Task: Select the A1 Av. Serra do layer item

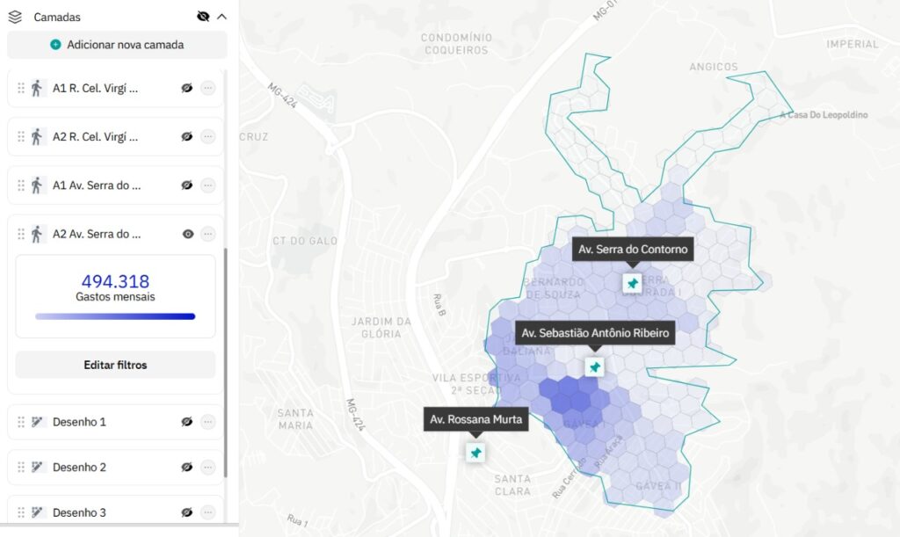Action: [x=97, y=185]
